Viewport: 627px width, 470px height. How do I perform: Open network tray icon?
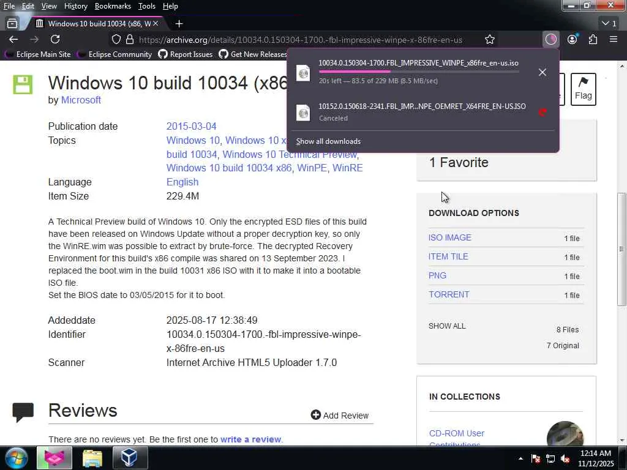coord(550,458)
